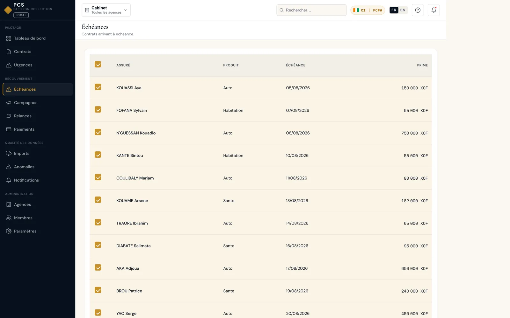Viewport: 510px width, 318px height.
Task: Sort by the PRIME column header
Action: 422,65
